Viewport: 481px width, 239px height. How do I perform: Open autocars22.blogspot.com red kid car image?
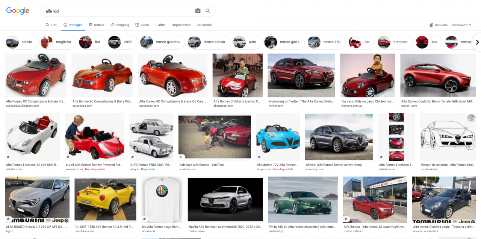pos(36,76)
